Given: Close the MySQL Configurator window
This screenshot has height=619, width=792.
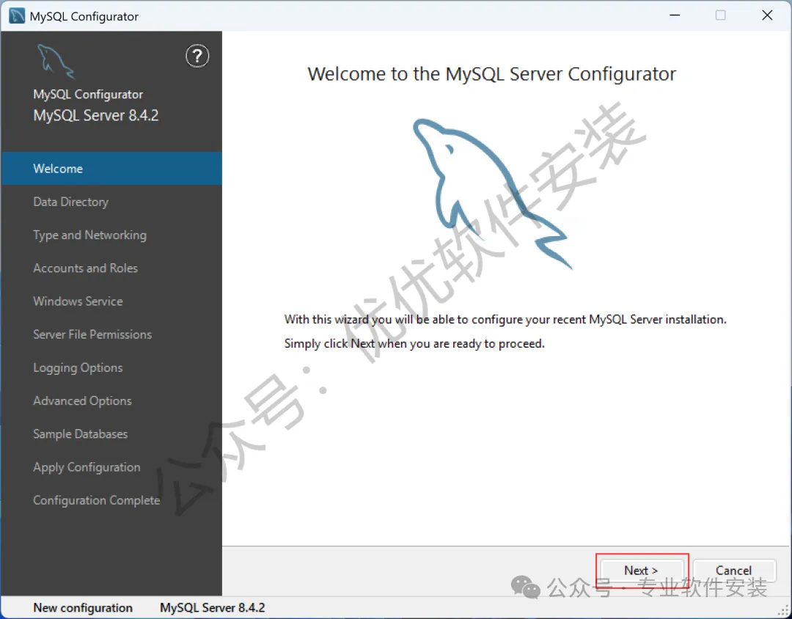Looking at the screenshot, I should [767, 15].
